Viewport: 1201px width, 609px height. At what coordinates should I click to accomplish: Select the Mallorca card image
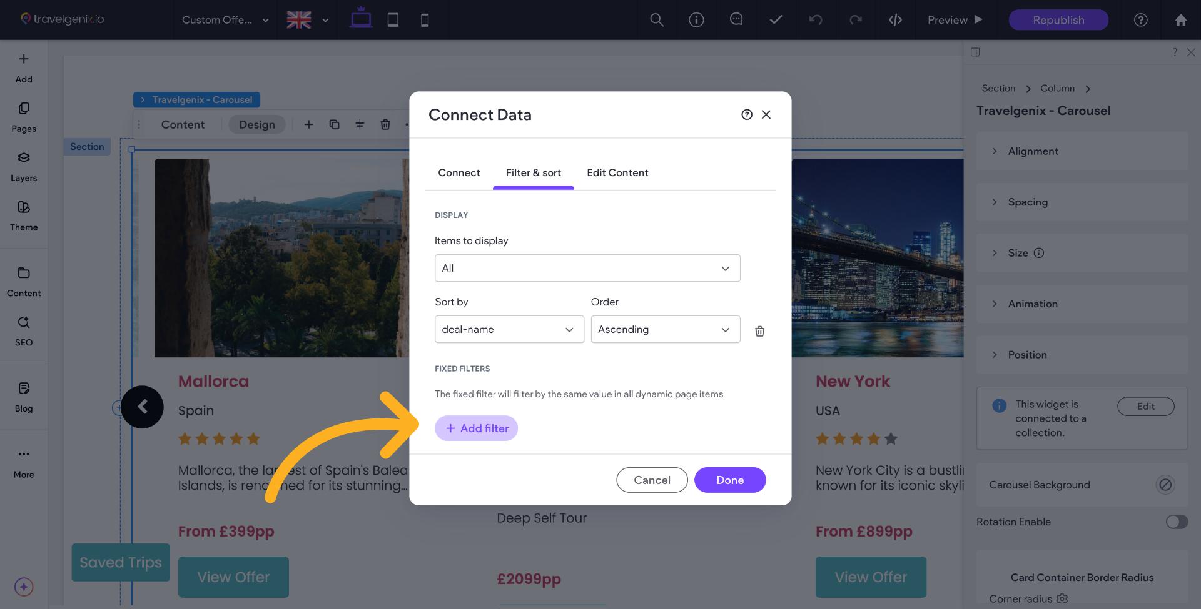(x=281, y=258)
